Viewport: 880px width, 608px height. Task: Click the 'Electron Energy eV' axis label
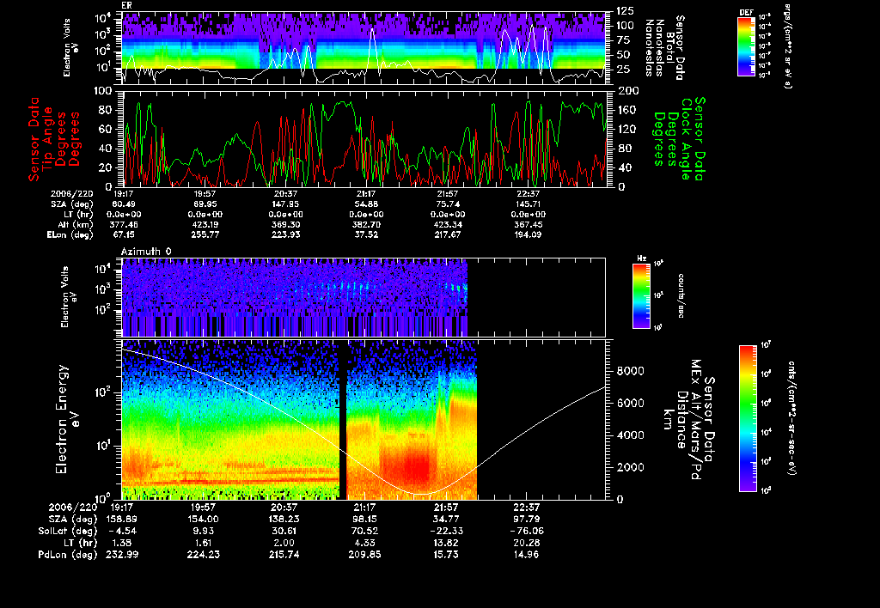click(x=67, y=420)
